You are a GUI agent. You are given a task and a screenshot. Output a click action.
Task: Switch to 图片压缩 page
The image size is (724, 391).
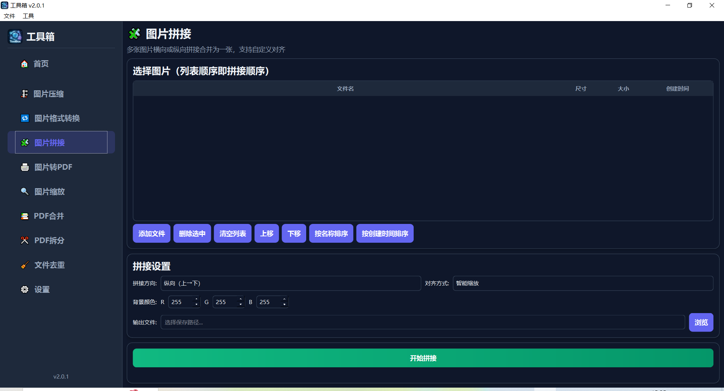pyautogui.click(x=61, y=94)
